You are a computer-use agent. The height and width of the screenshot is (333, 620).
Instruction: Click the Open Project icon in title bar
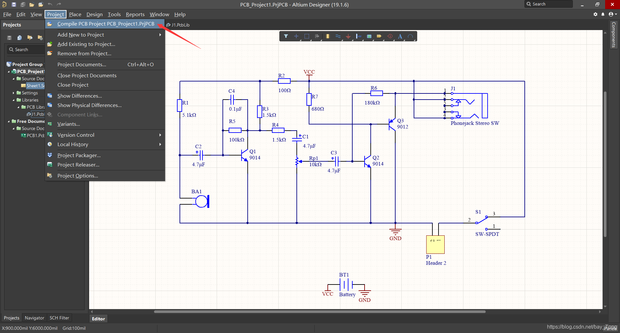point(41,5)
